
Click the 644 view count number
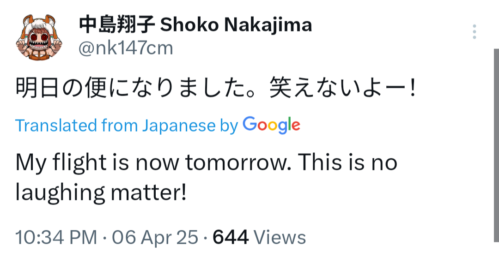point(231,238)
